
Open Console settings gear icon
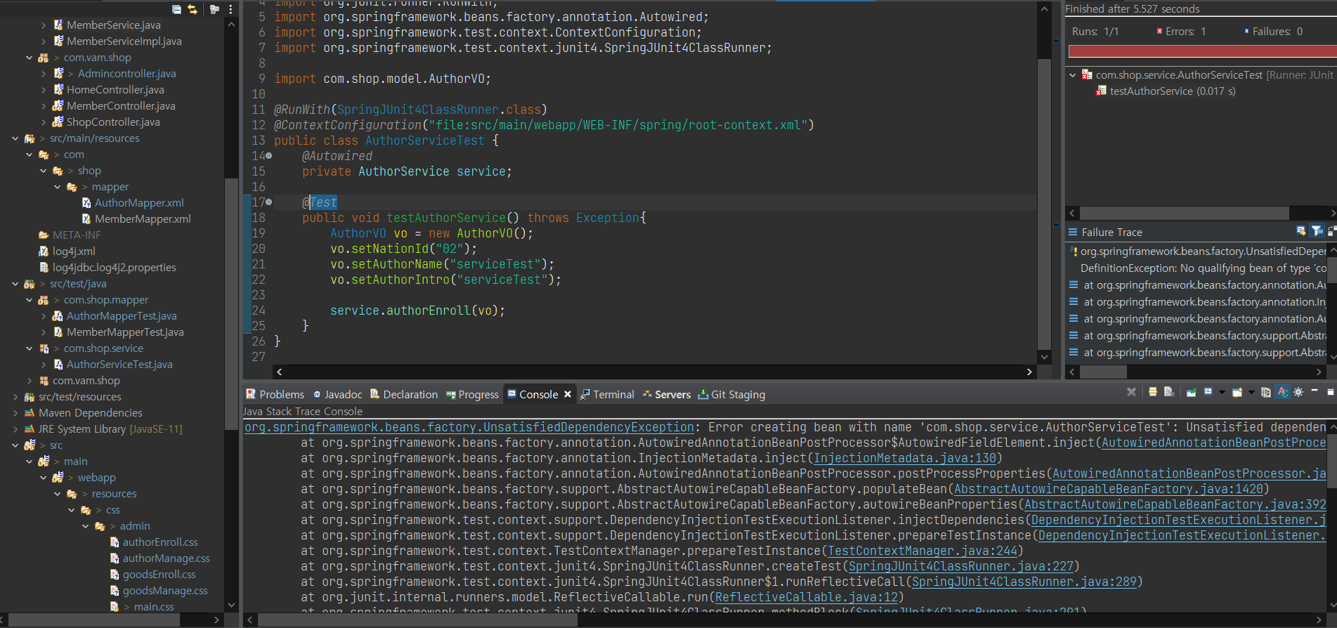pyautogui.click(x=1298, y=392)
